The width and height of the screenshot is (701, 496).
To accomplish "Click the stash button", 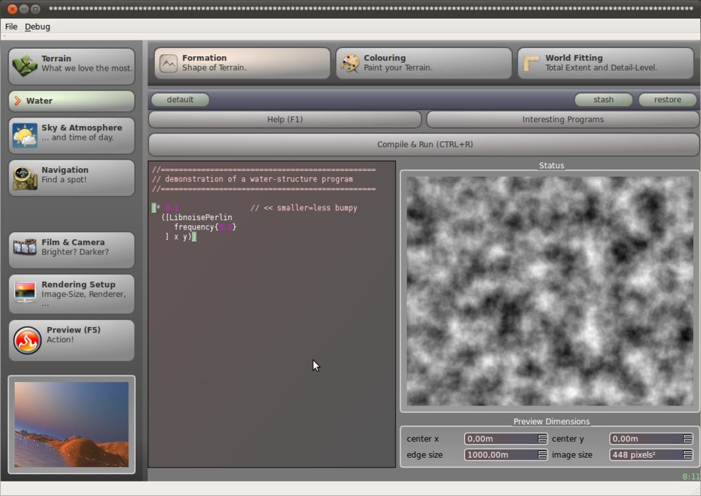I will (603, 100).
